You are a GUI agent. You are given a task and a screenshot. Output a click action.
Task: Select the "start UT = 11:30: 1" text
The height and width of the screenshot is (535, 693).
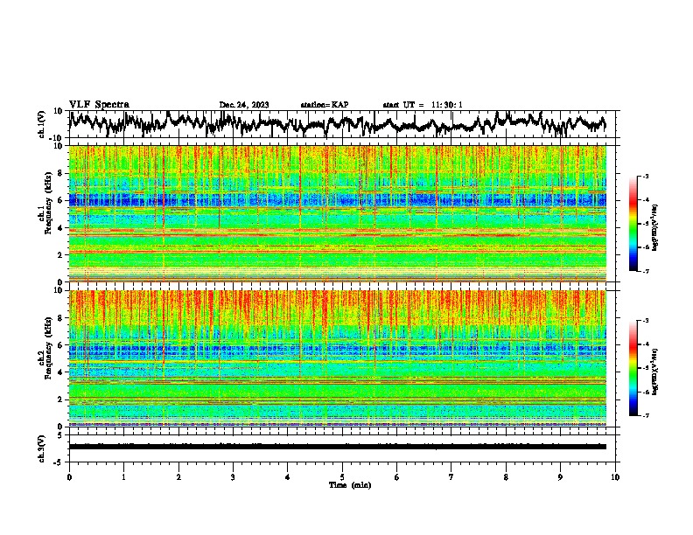tap(423, 105)
